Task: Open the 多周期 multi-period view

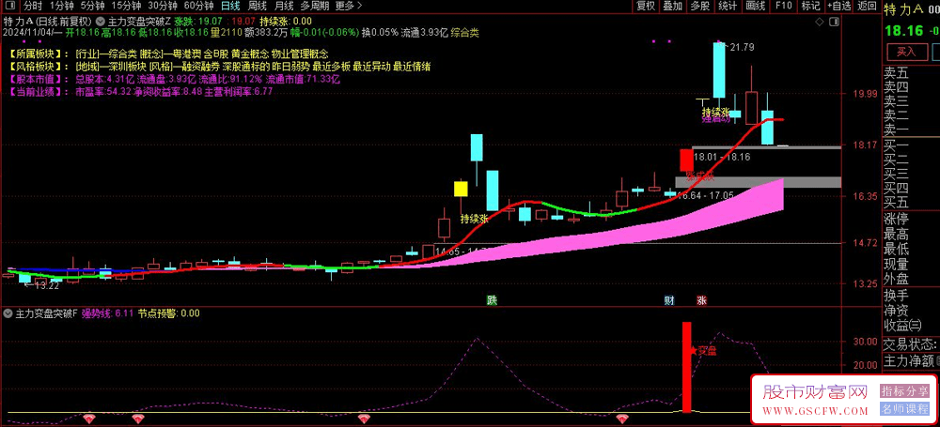Action: click(x=314, y=6)
